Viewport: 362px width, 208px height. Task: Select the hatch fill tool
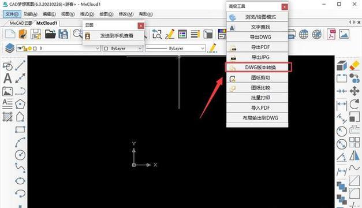[8, 117]
